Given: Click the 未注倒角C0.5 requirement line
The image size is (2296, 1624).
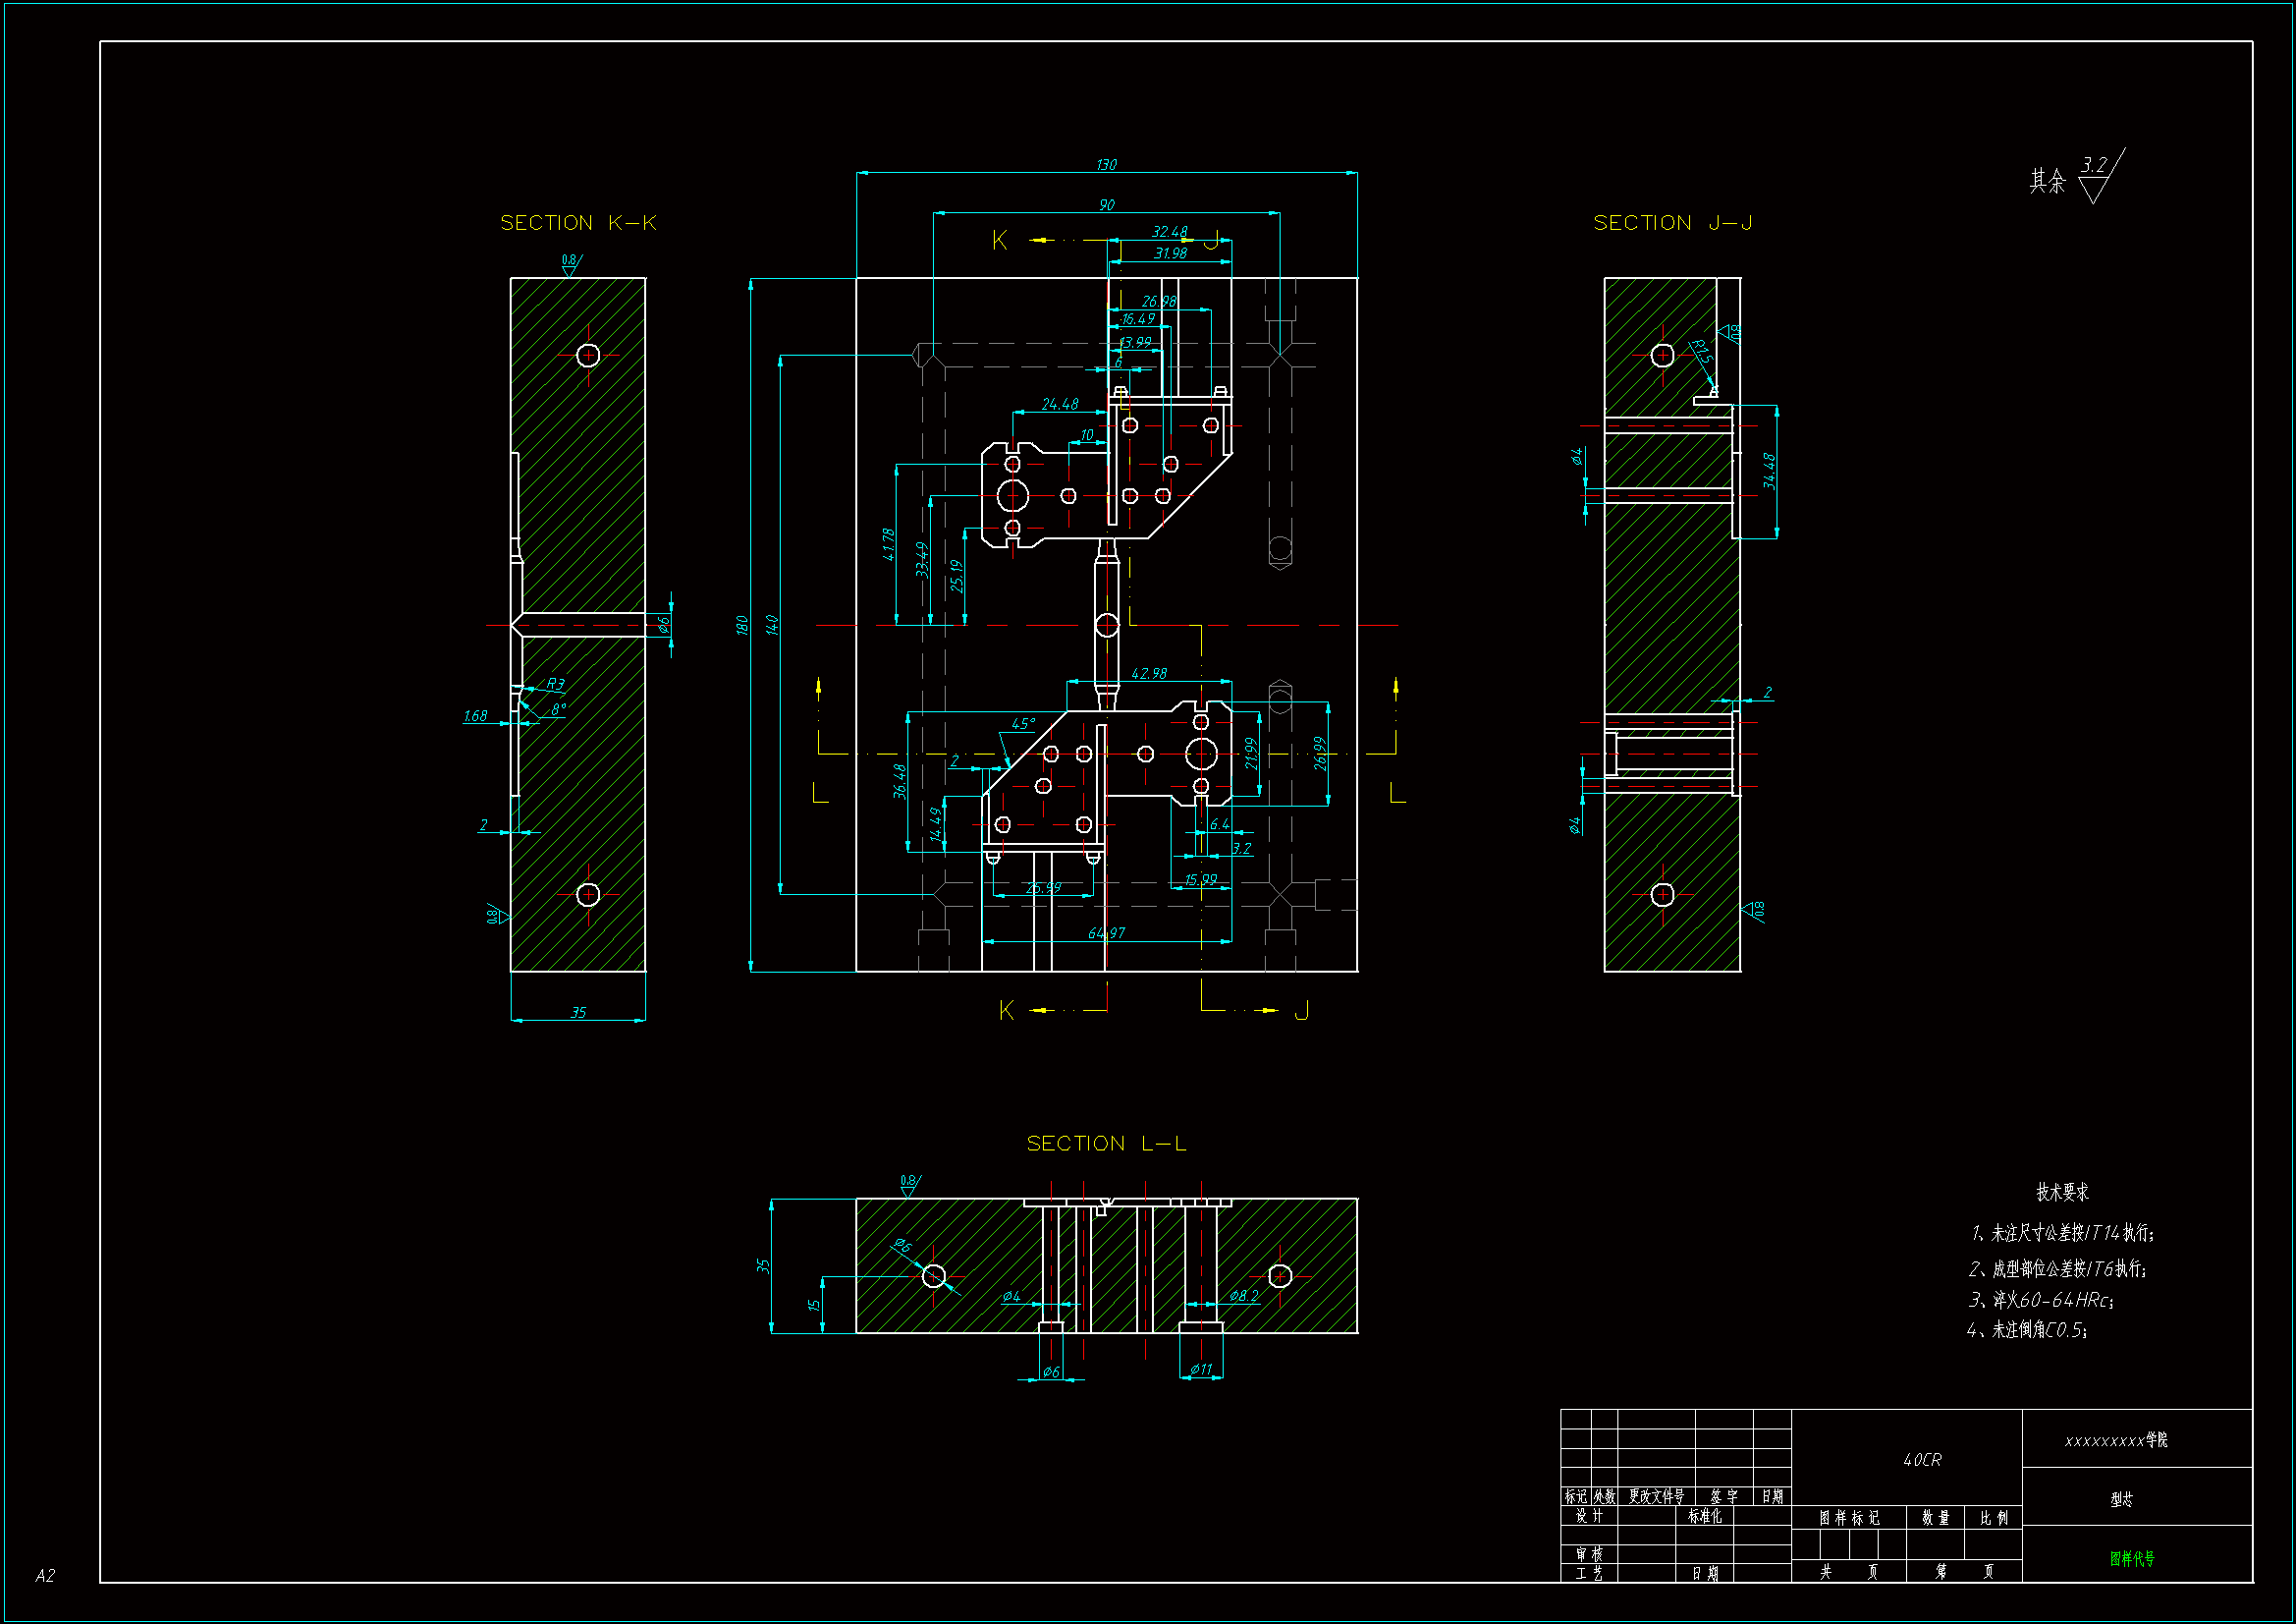Looking at the screenshot, I should coord(2027,1330).
